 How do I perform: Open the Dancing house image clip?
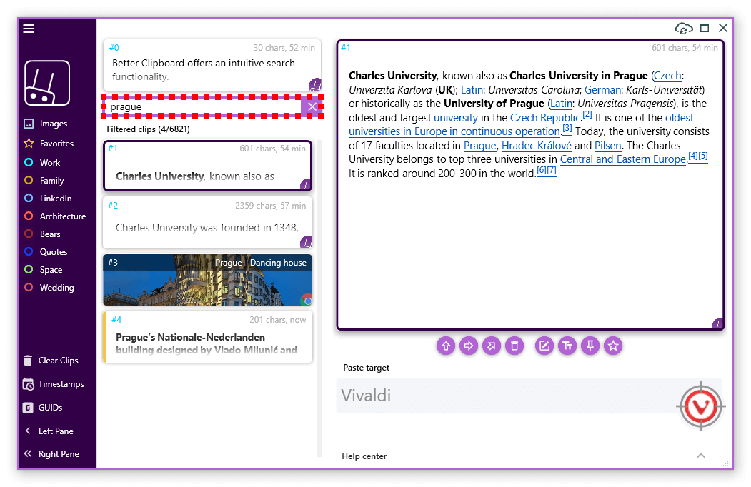[208, 280]
